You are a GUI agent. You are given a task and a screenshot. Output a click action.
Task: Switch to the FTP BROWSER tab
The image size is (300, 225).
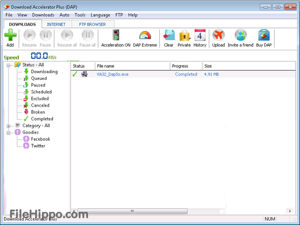tap(92, 24)
